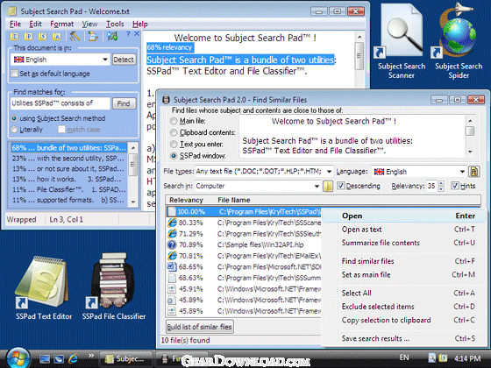Select 'using Subject Search method' radio button

(x=14, y=118)
